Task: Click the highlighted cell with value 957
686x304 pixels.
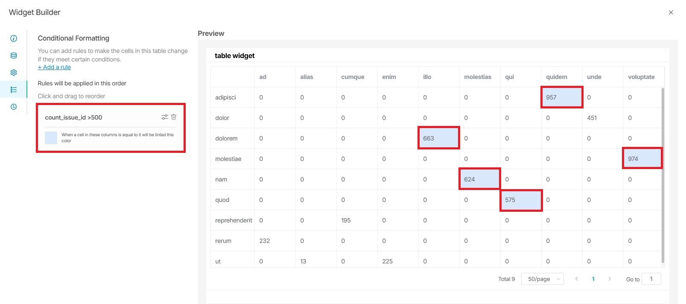Action: 561,97
